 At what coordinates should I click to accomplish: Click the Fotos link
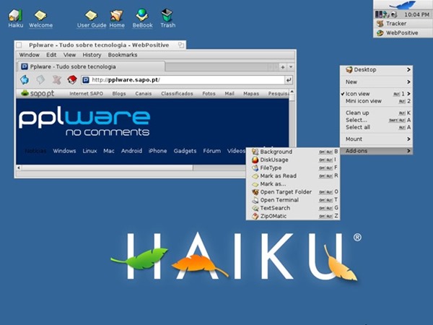click(209, 94)
